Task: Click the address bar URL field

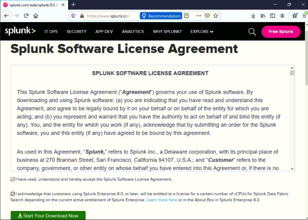Action: click(x=109, y=16)
